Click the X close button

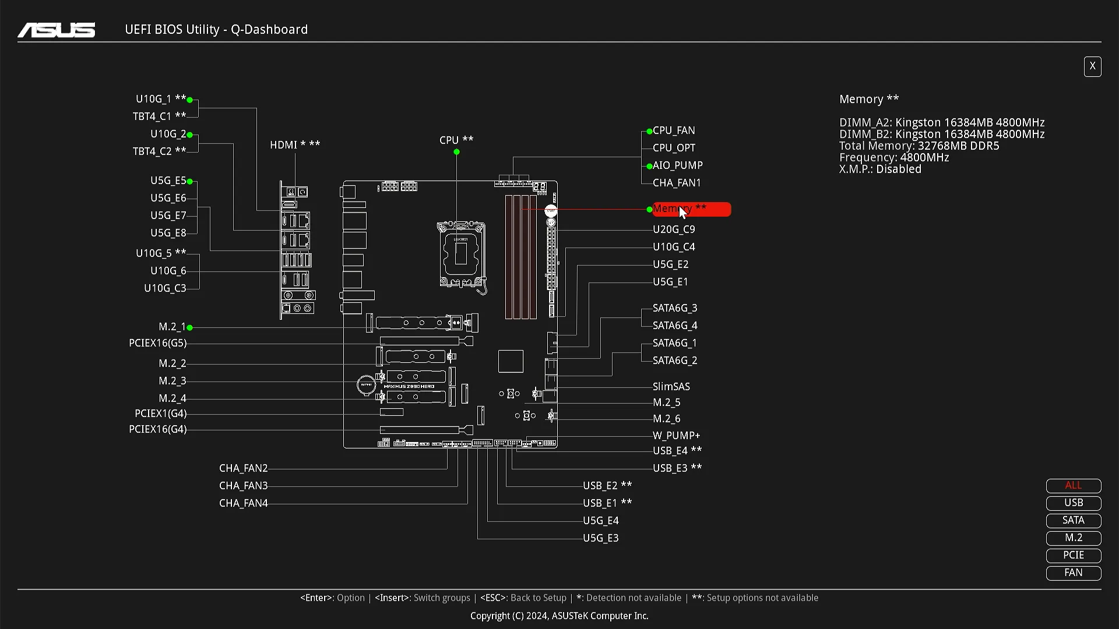[x=1092, y=66]
